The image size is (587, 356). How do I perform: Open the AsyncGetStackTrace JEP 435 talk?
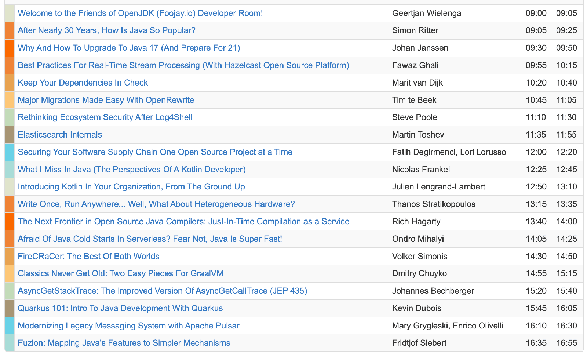[x=162, y=291]
